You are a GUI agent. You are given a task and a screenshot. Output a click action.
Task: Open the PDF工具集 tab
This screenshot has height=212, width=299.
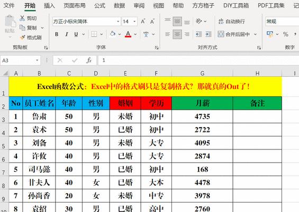coord(271,5)
